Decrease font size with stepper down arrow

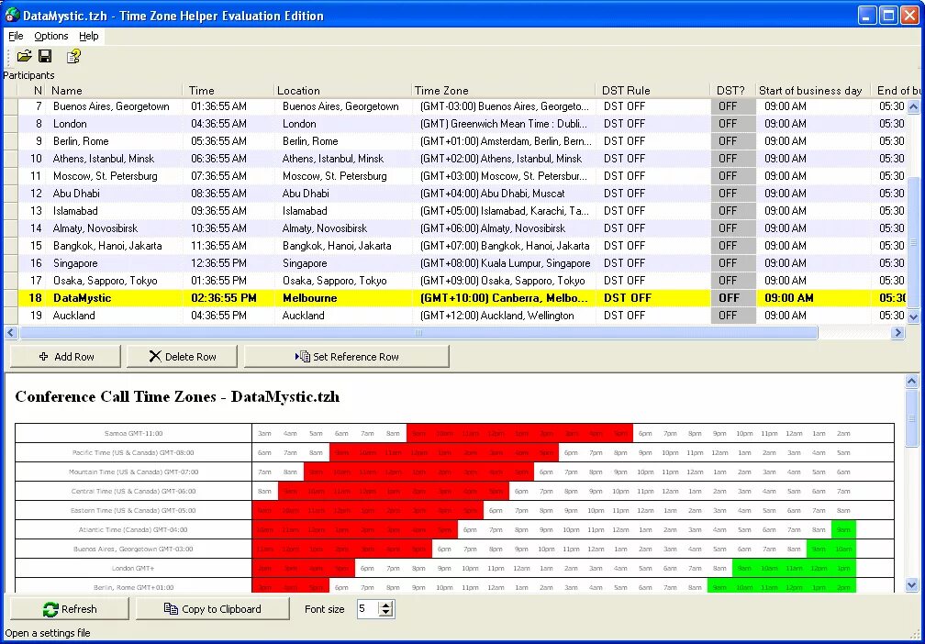386,614
